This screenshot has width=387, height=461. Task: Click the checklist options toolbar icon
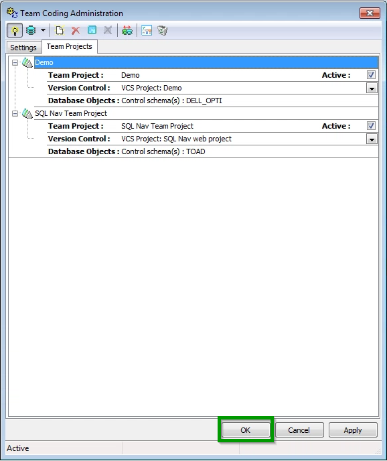147,30
